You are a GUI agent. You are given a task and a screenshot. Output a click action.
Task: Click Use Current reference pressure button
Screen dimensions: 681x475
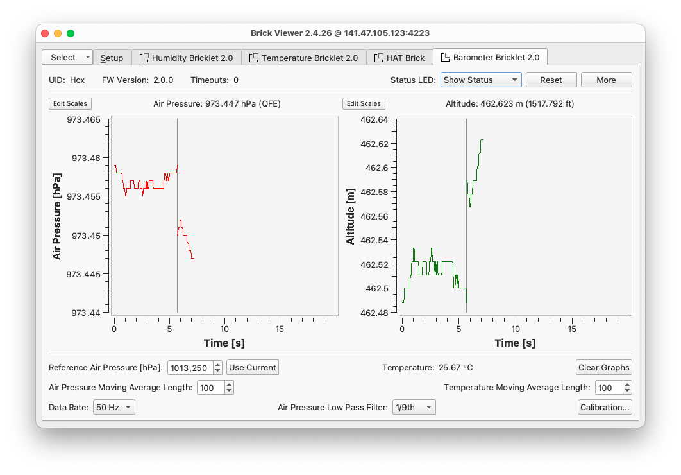click(253, 367)
